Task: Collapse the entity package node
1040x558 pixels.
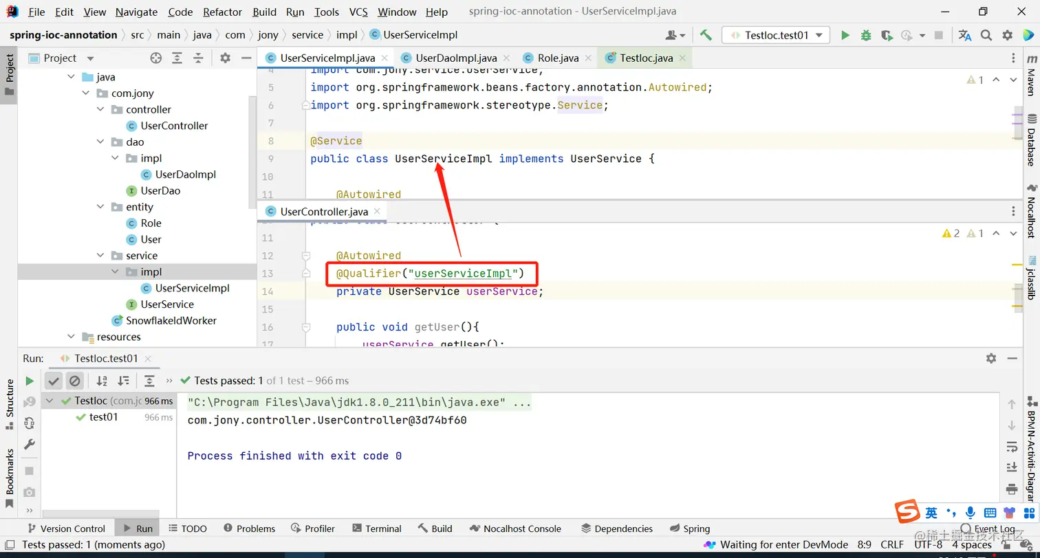Action: [100, 208]
